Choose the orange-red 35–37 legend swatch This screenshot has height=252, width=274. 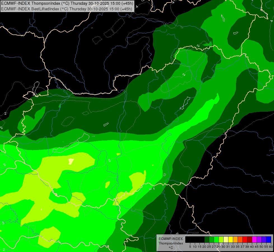[x=240, y=239]
